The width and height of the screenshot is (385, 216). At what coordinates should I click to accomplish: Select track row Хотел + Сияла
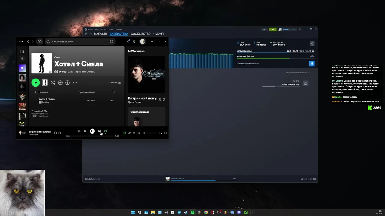[76, 100]
